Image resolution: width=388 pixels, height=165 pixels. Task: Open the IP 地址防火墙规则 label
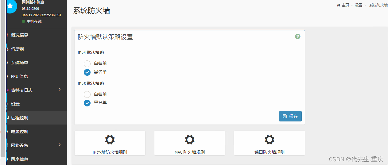(110, 152)
